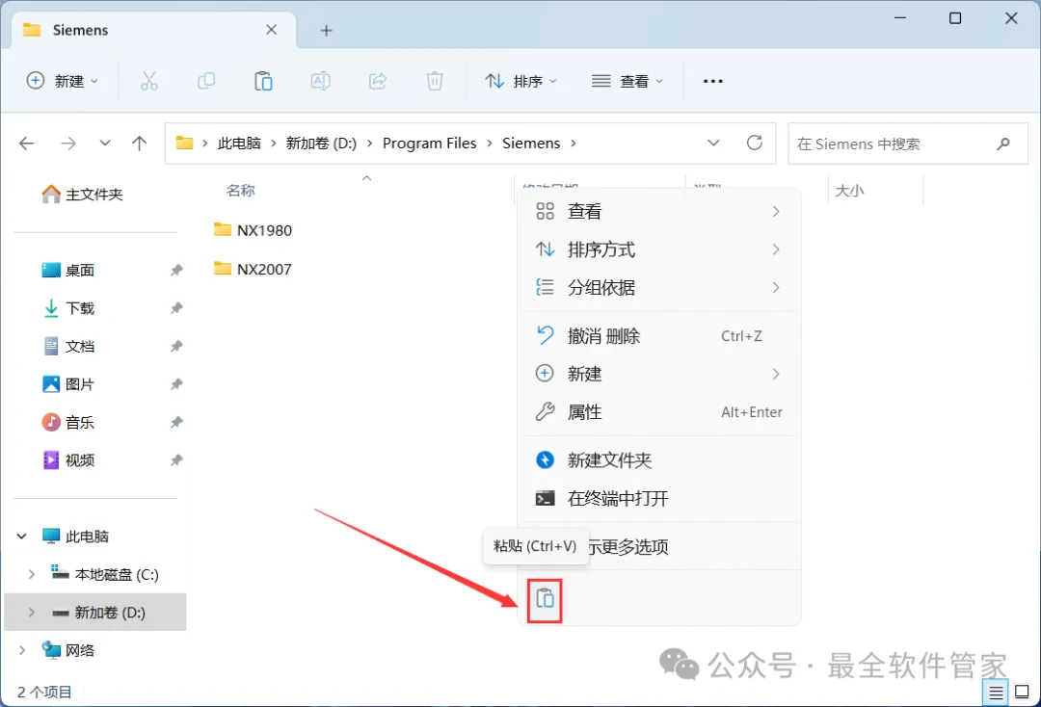The width and height of the screenshot is (1041, 707).
Task: Expand address bar history dropdown
Action: [x=713, y=144]
